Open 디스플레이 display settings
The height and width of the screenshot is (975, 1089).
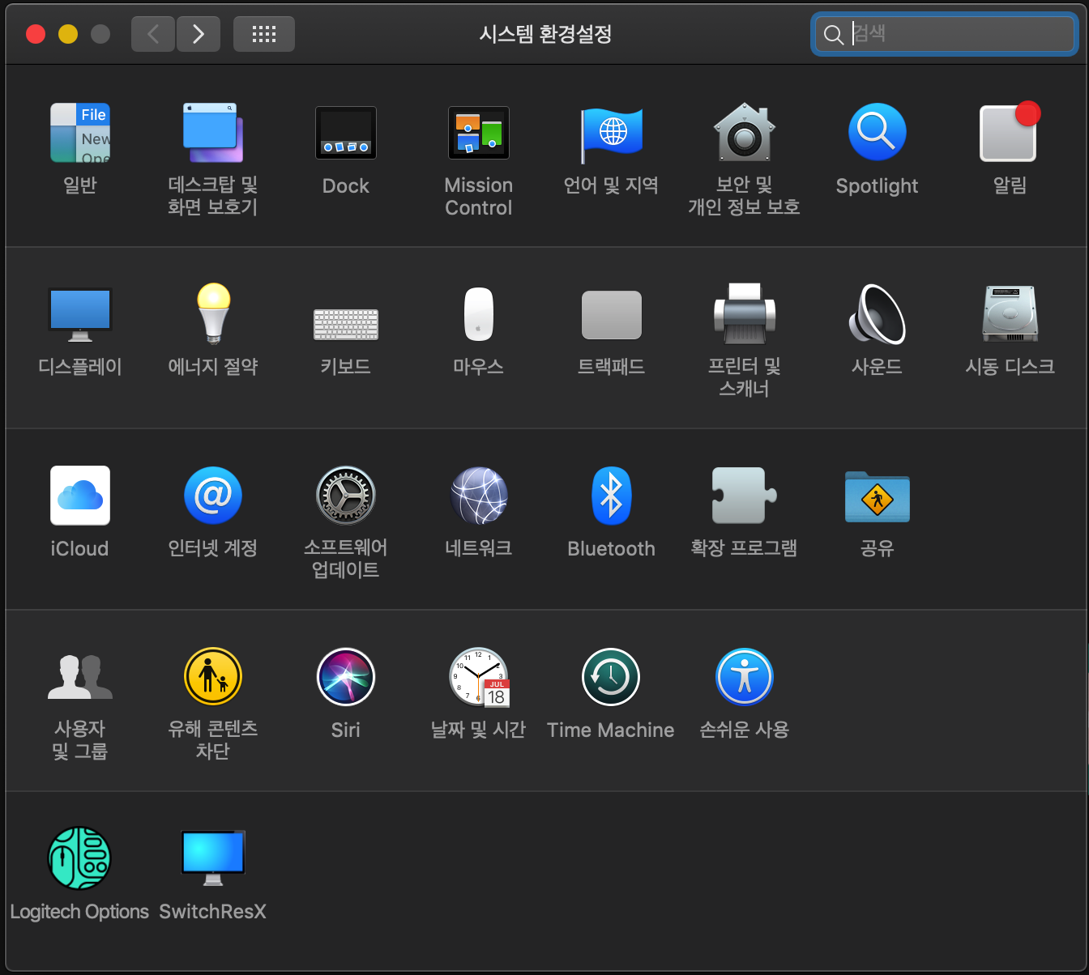[x=80, y=314]
